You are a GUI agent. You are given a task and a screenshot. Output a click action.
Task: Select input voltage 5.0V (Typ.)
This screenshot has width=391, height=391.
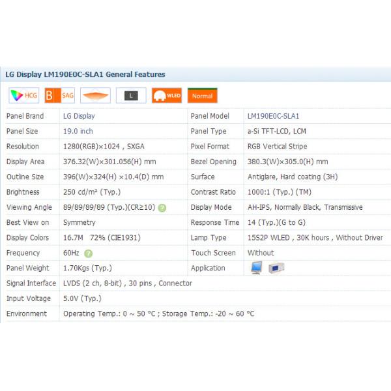click(82, 298)
